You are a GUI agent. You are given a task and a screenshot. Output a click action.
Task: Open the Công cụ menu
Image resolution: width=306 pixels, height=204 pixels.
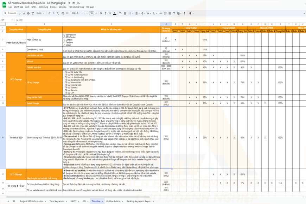[x=63, y=7]
